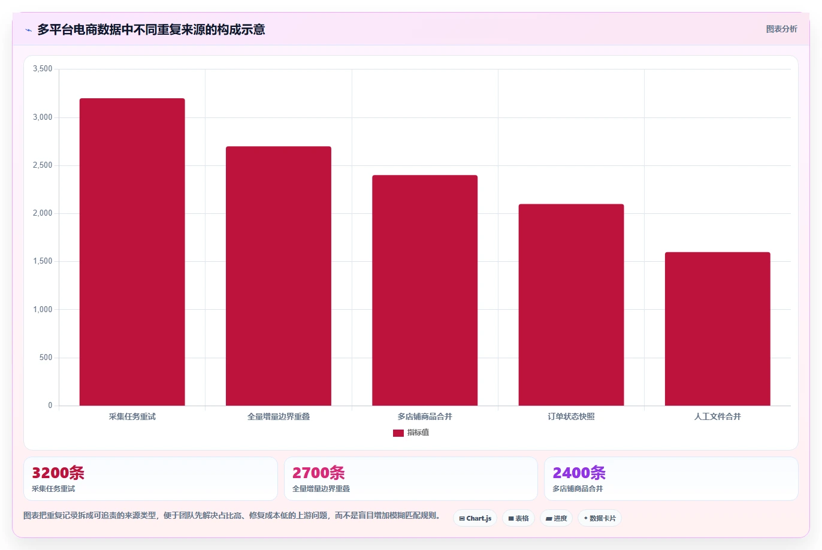The image size is (822, 550).
Task: Select the 表格 tag chip
Action: pyautogui.click(x=518, y=518)
